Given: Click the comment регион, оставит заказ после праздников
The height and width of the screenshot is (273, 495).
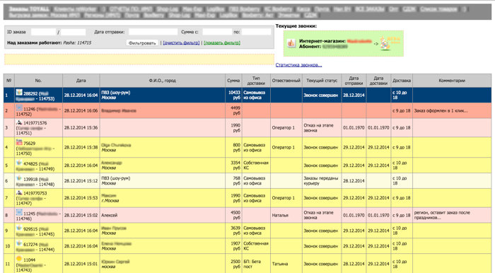Looking at the screenshot, I should pos(442,215).
